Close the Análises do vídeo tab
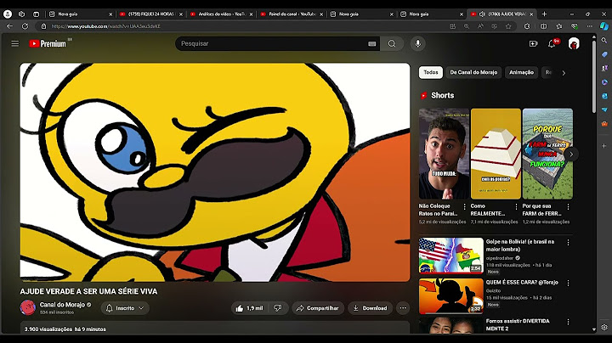This screenshot has height=343, width=612. pyautogui.click(x=251, y=14)
